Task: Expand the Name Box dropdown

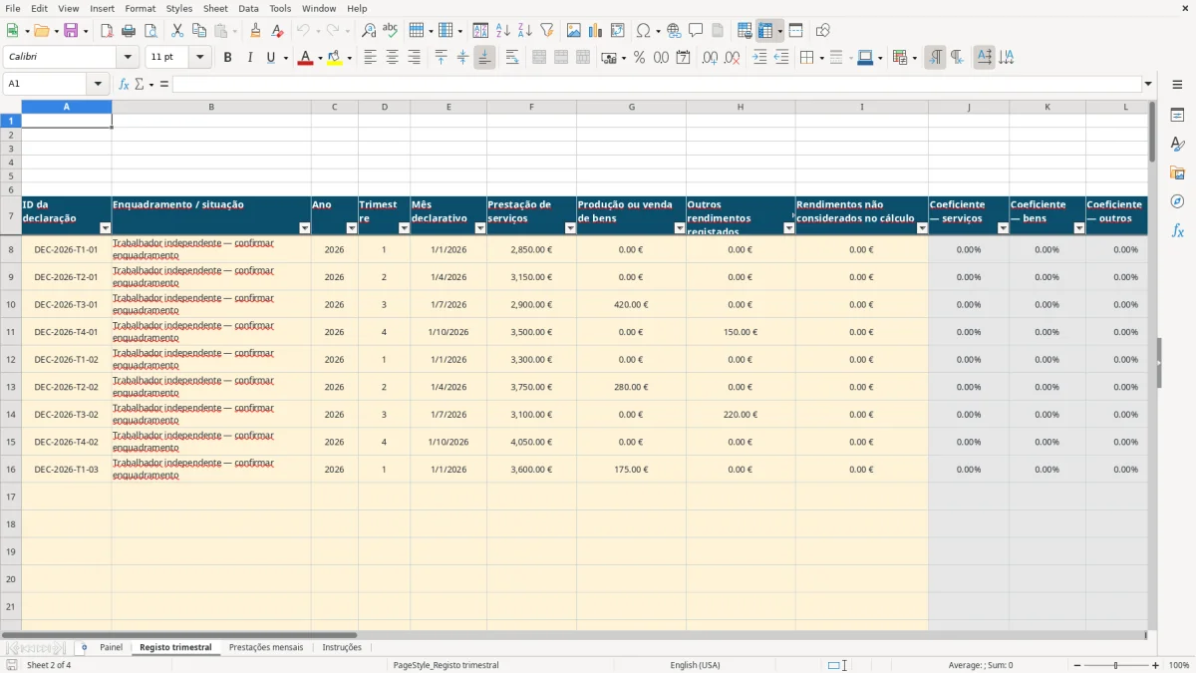Action: (98, 84)
